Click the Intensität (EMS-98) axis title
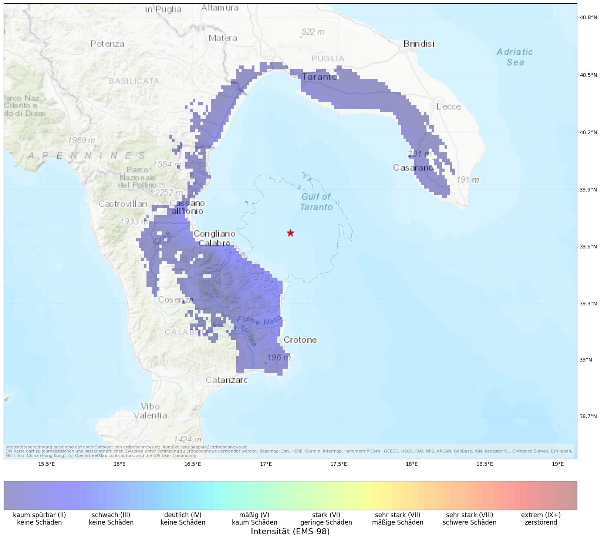This screenshot has height=539, width=601. [x=290, y=532]
